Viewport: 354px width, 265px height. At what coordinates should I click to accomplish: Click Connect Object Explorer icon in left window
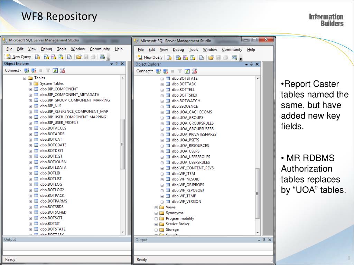[x=27, y=70]
